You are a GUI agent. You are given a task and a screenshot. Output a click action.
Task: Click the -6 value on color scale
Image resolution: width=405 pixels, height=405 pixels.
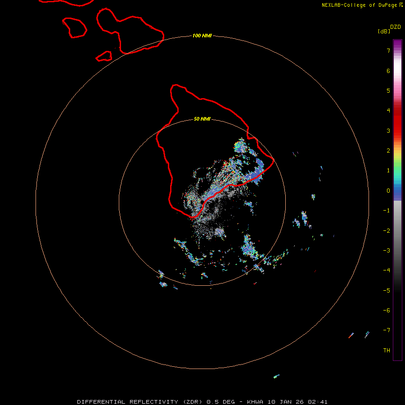pyautogui.click(x=387, y=310)
